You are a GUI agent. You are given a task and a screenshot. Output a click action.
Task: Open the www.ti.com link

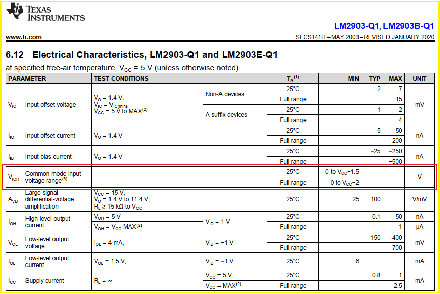[x=23, y=37]
